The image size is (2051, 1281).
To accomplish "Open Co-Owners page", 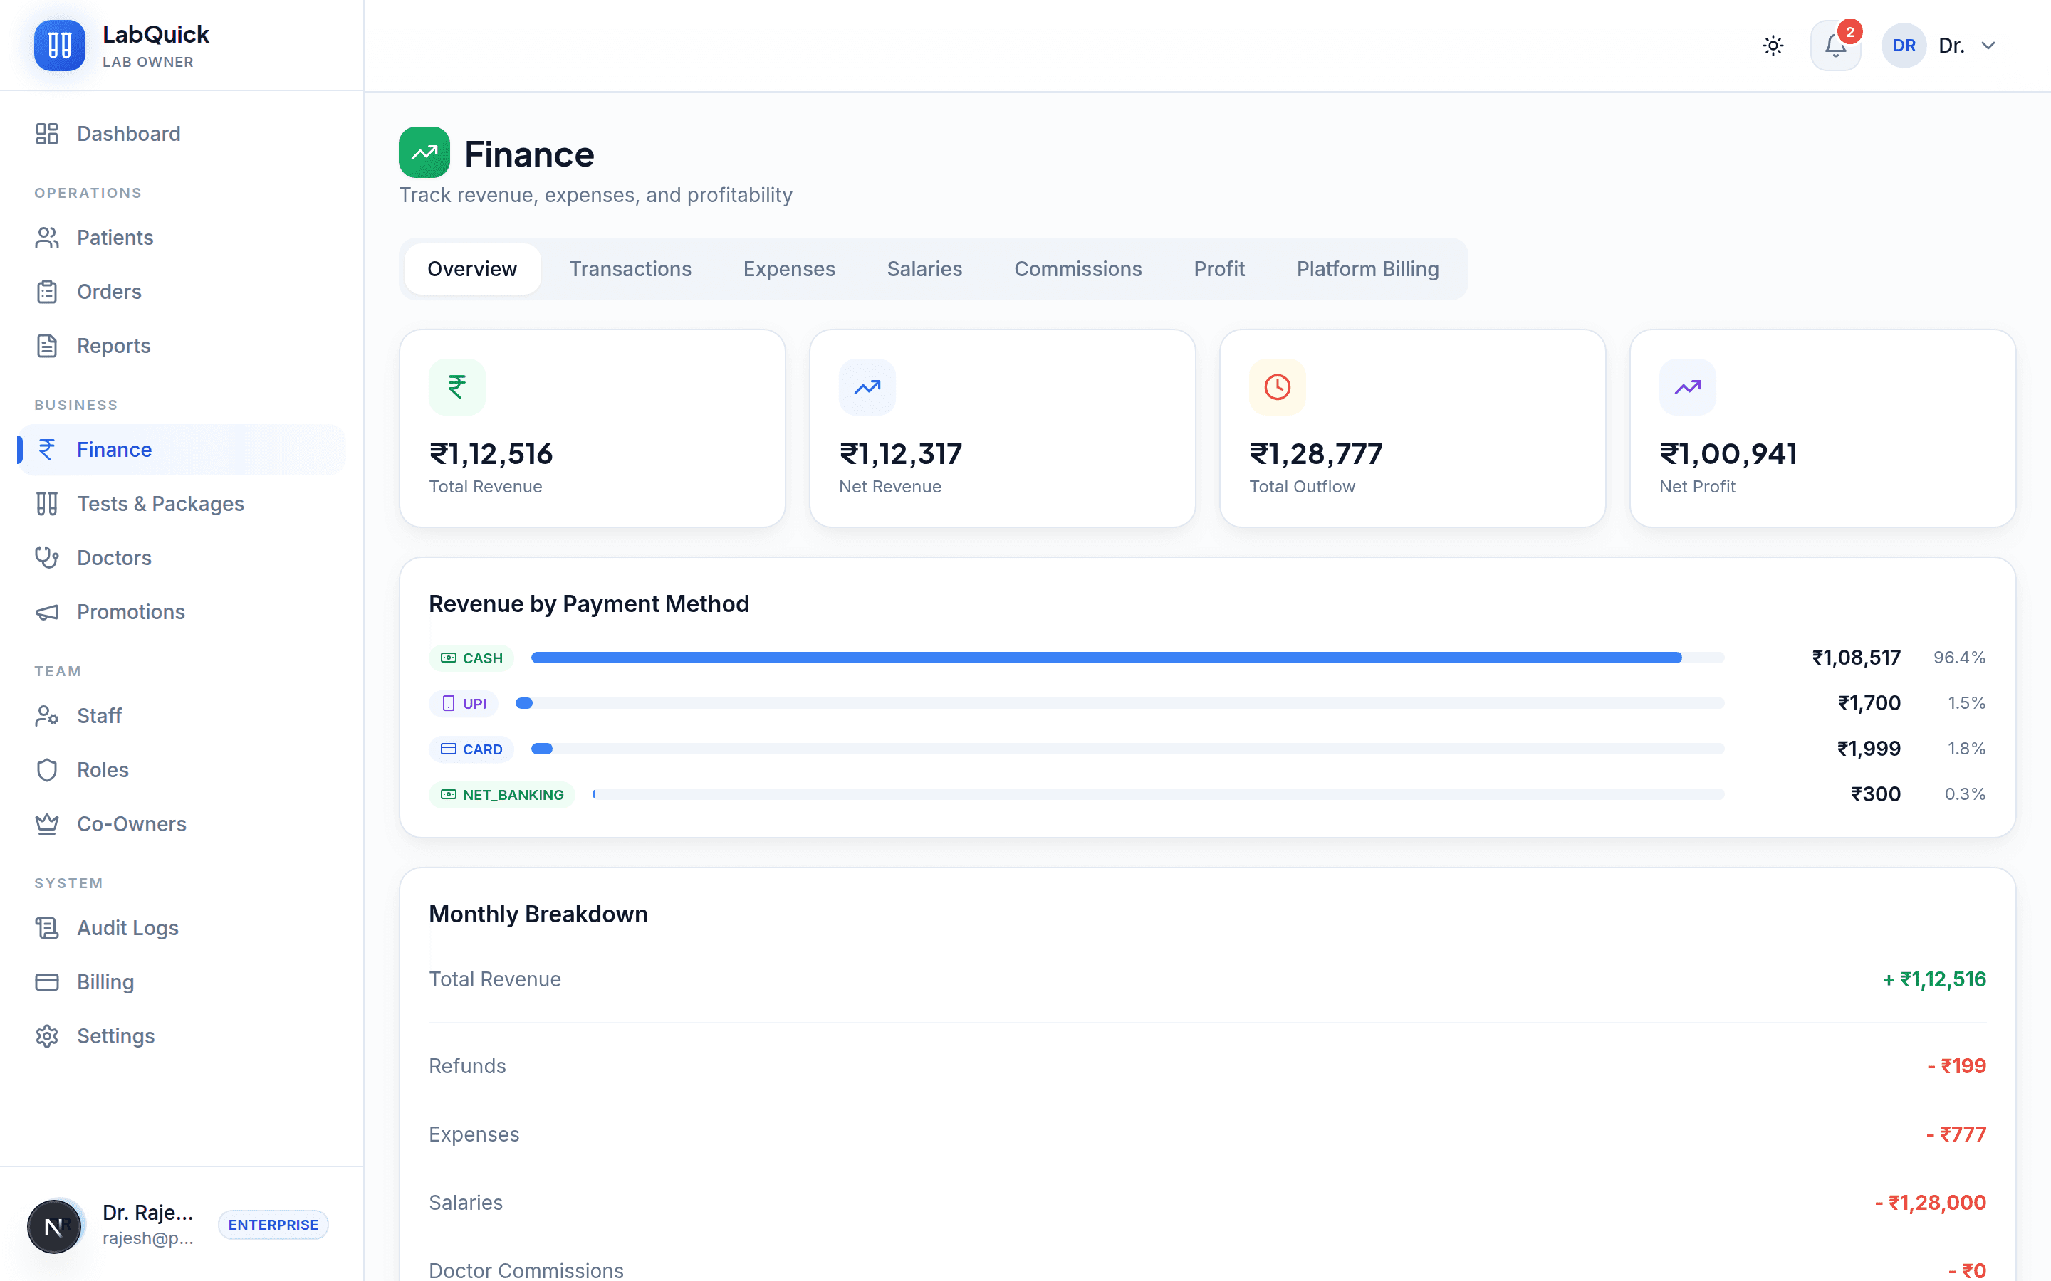I will coord(182,824).
